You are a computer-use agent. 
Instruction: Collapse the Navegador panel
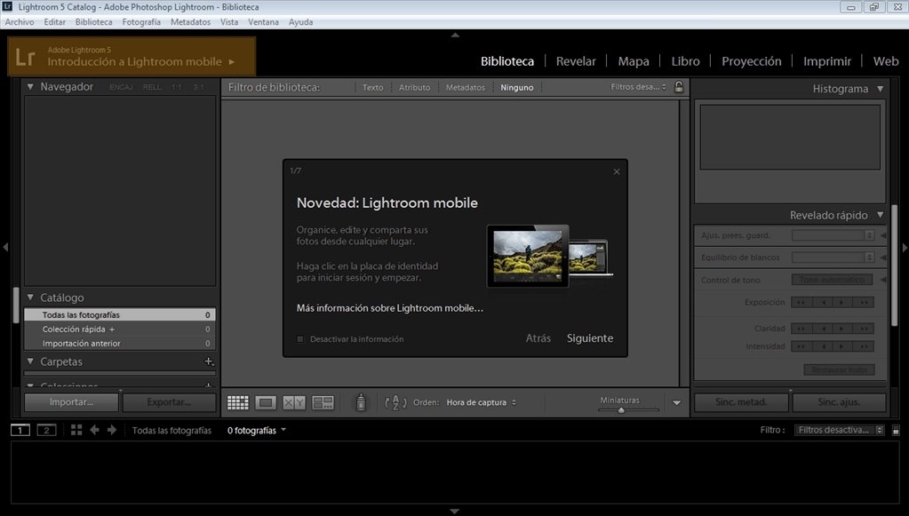click(x=30, y=86)
